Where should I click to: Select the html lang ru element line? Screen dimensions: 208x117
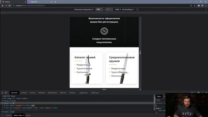click(15, 98)
